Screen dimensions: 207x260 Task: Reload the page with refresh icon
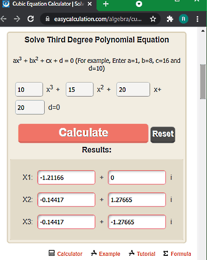[30, 19]
